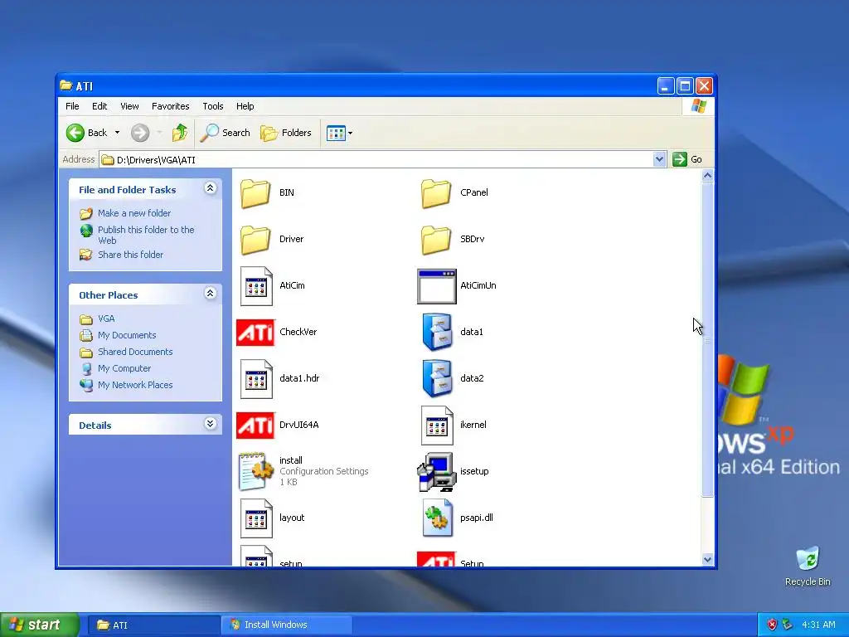
Task: Click the green Back arrow icon
Action: click(x=75, y=133)
